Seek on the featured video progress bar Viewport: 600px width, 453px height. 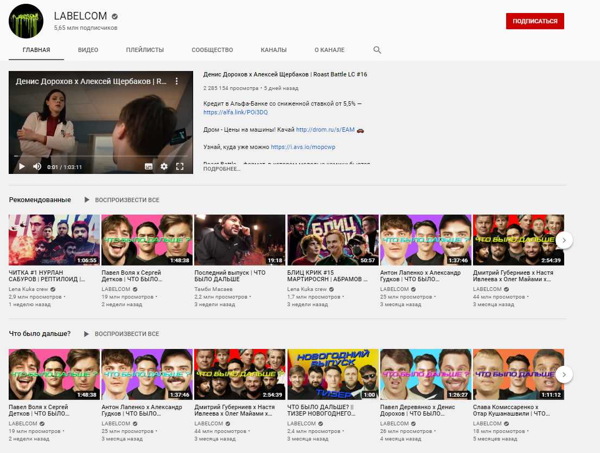pos(100,157)
